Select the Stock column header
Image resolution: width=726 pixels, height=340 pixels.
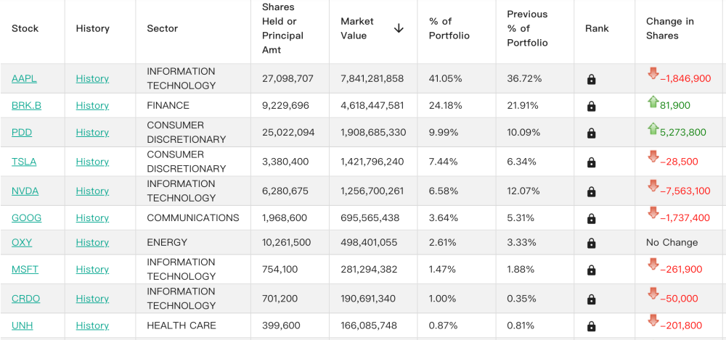(25, 29)
